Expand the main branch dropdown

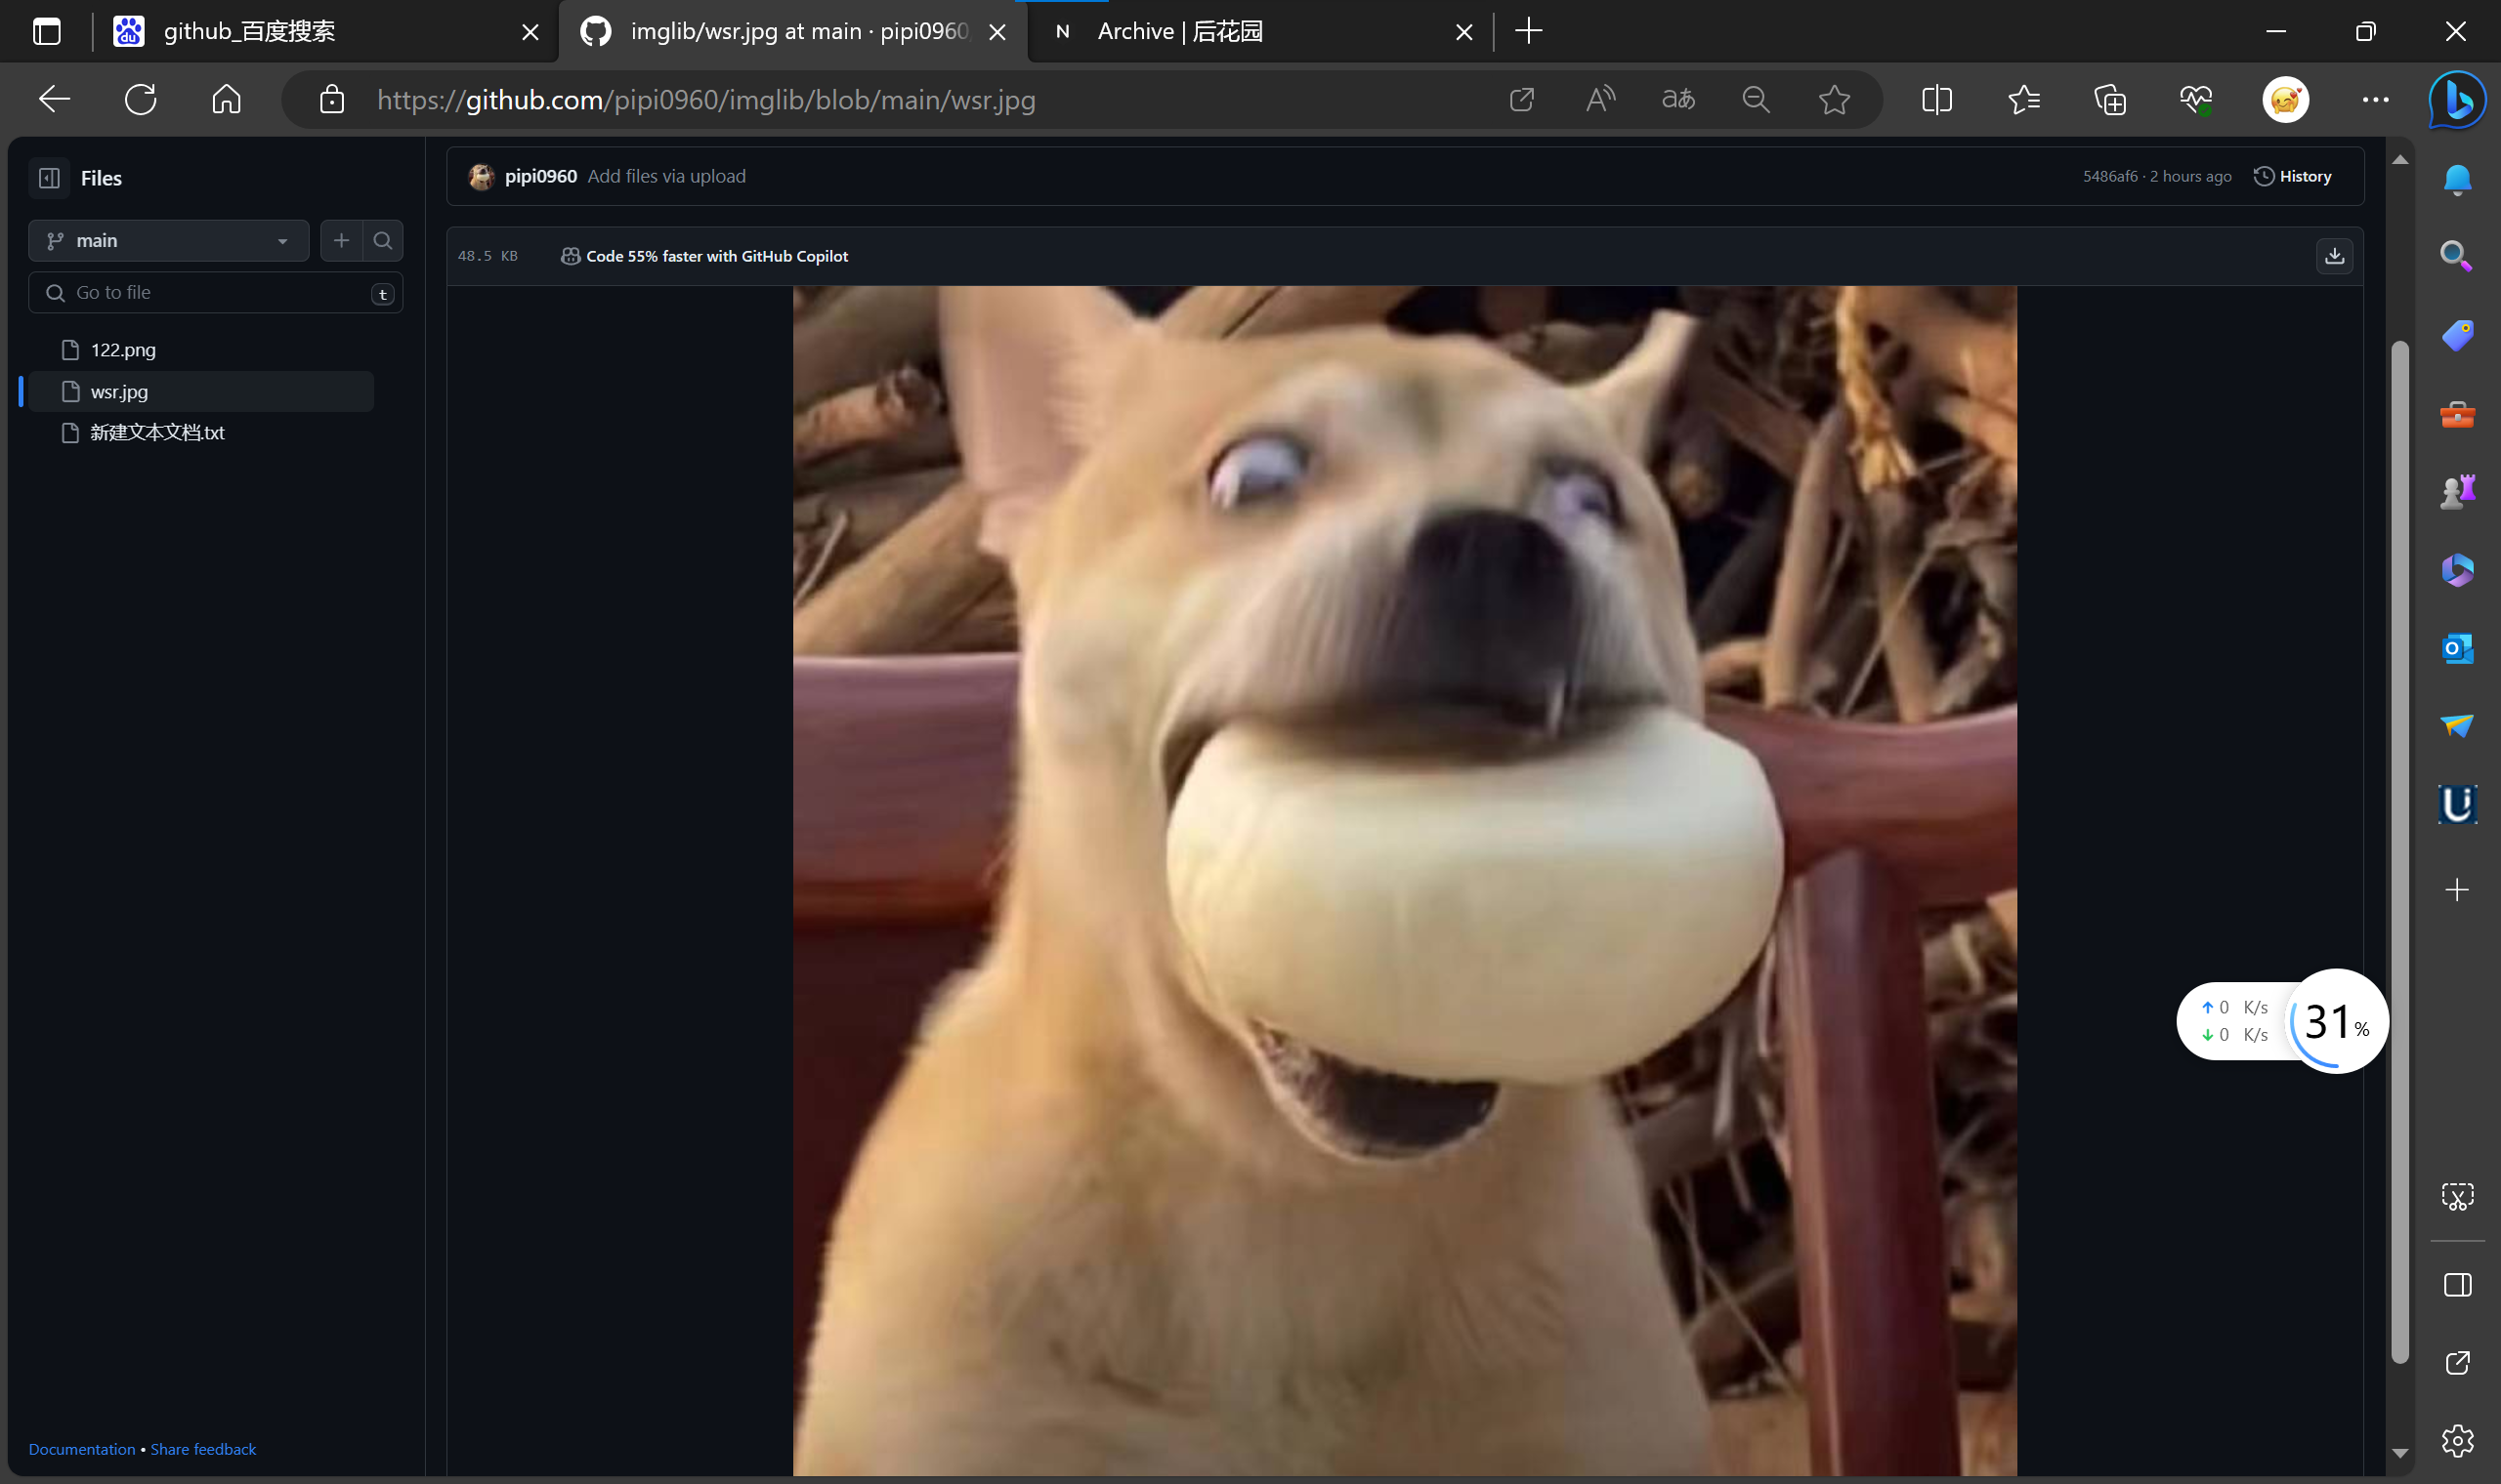point(168,240)
